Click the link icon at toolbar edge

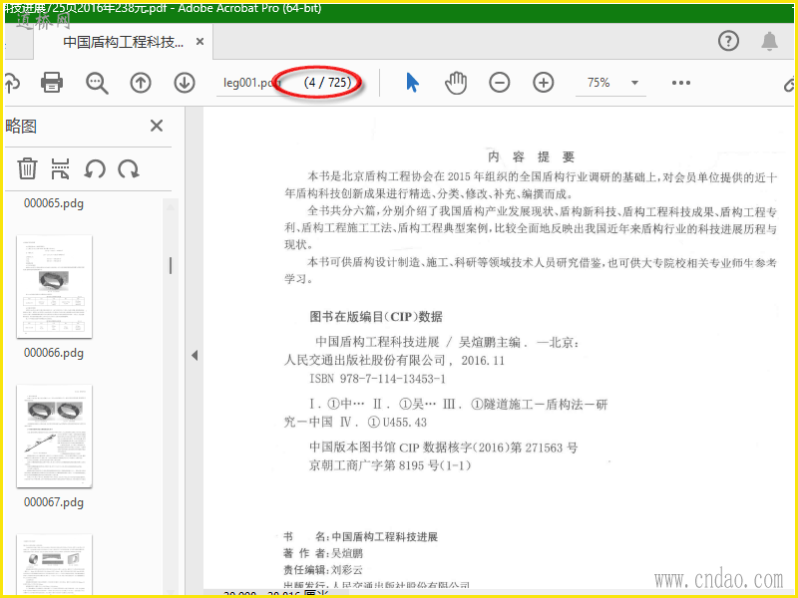coord(789,84)
